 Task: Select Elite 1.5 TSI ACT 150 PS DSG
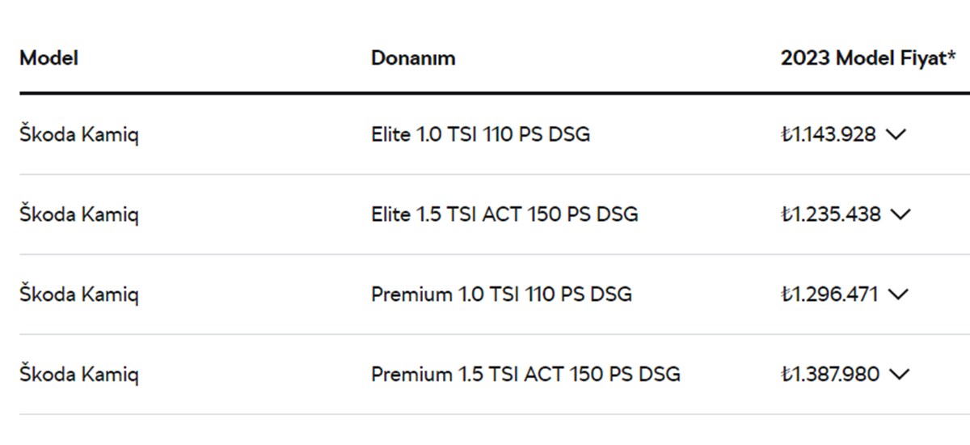(x=504, y=214)
